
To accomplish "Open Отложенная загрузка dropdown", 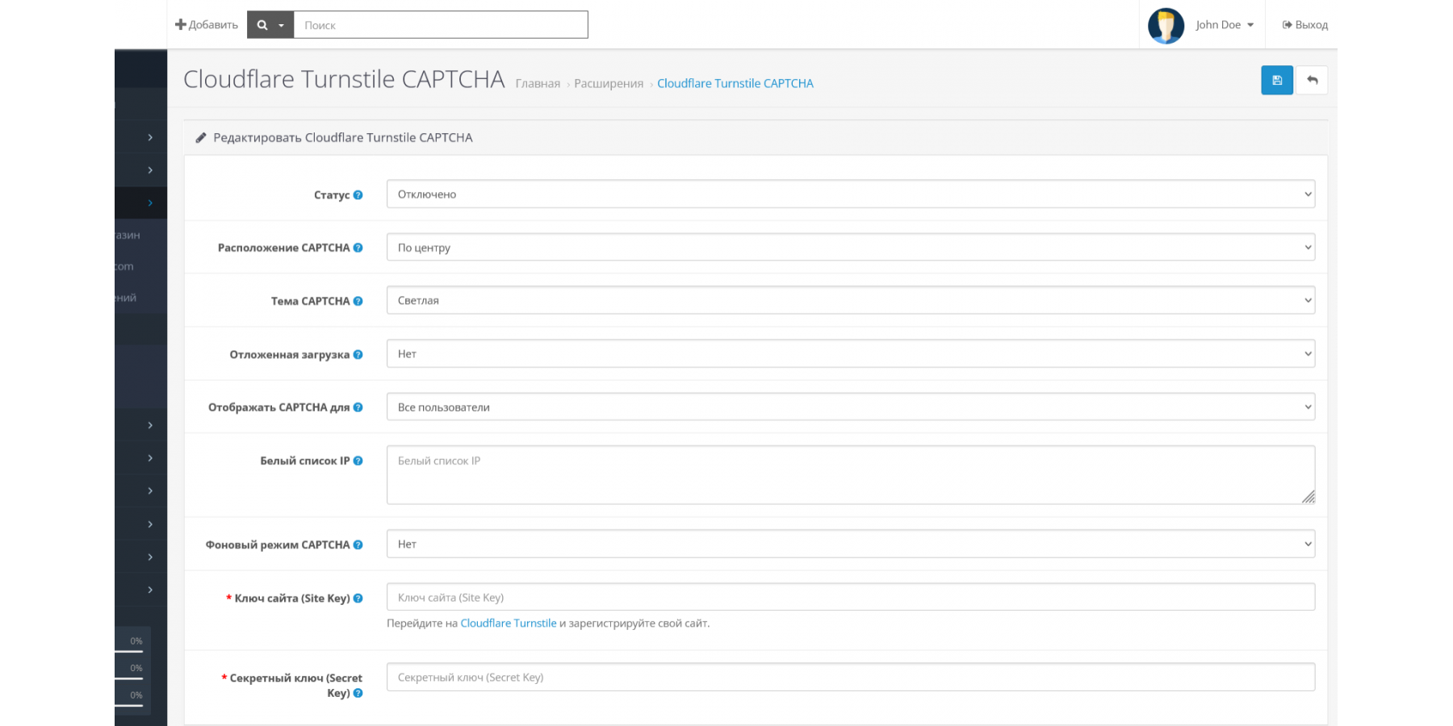I will point(851,353).
